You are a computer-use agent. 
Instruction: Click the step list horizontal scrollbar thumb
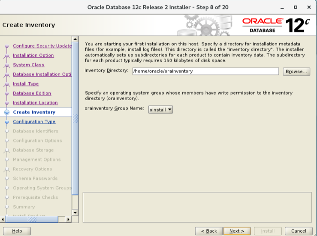point(32,219)
